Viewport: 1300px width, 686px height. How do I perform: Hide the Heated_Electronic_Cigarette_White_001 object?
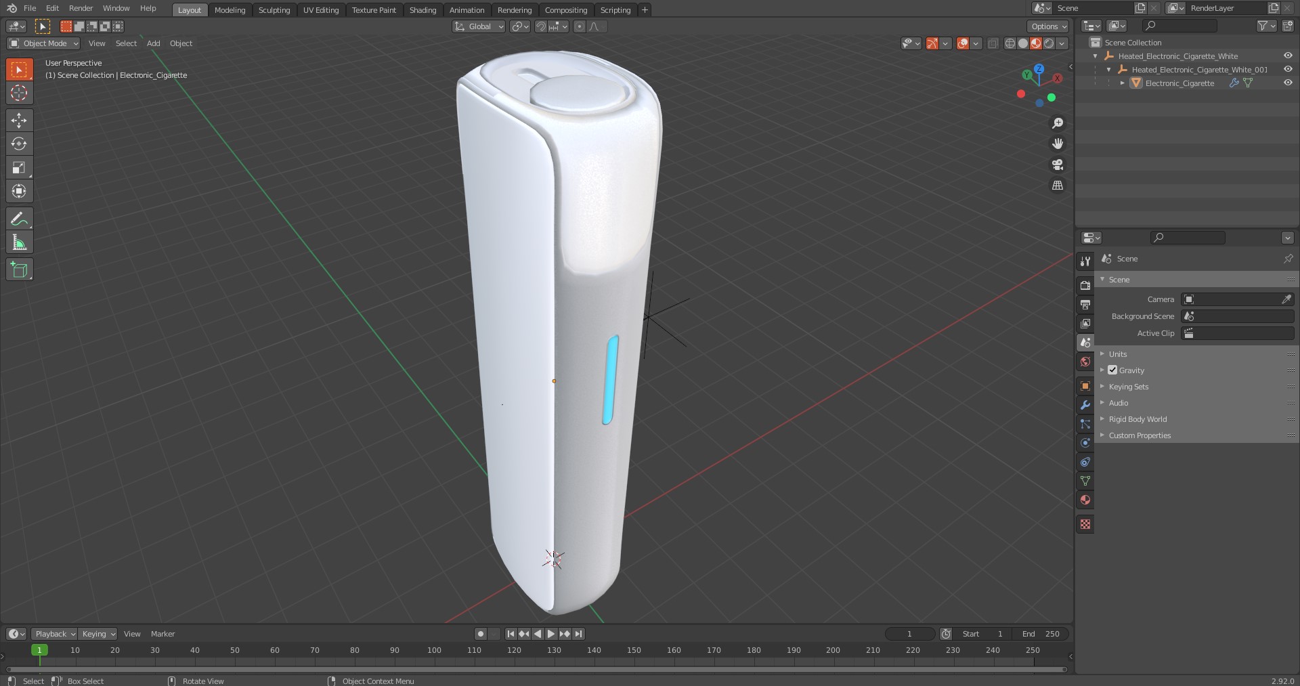tap(1288, 69)
